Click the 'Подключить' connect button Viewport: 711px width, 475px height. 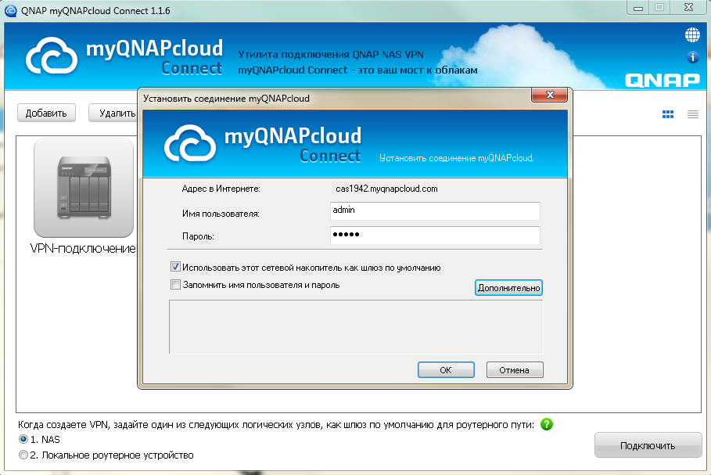click(x=648, y=445)
